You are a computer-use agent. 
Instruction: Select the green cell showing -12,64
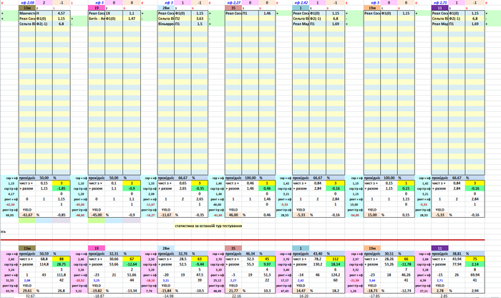(x=131, y=264)
